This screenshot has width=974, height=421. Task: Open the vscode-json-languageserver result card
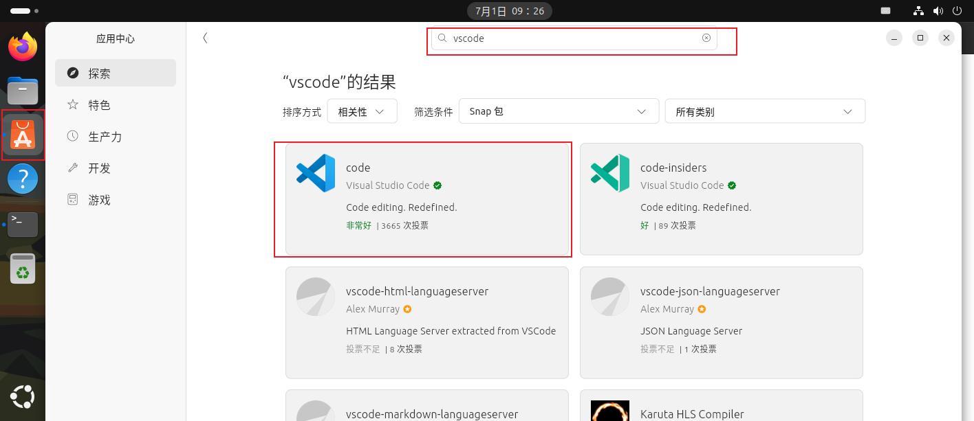(x=721, y=322)
